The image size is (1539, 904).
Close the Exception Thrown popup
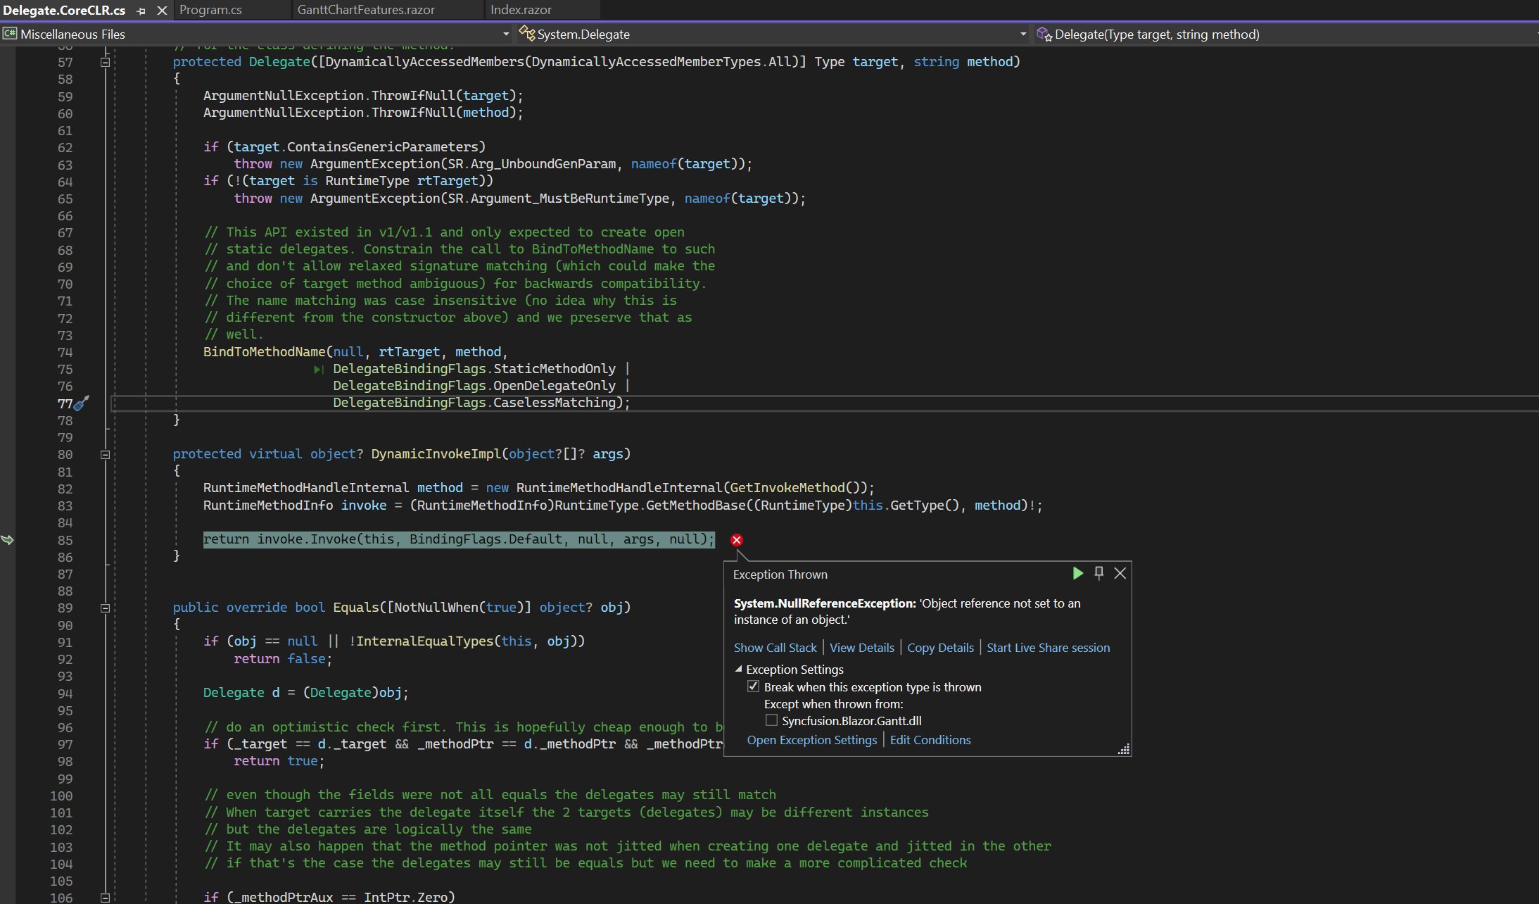1120,573
